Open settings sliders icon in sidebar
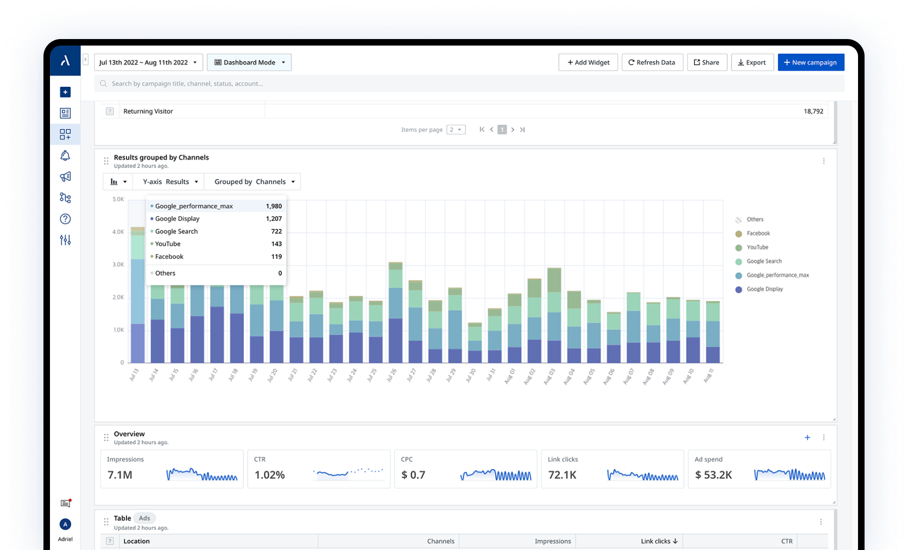Viewport: 908px width, 550px height. (x=65, y=240)
